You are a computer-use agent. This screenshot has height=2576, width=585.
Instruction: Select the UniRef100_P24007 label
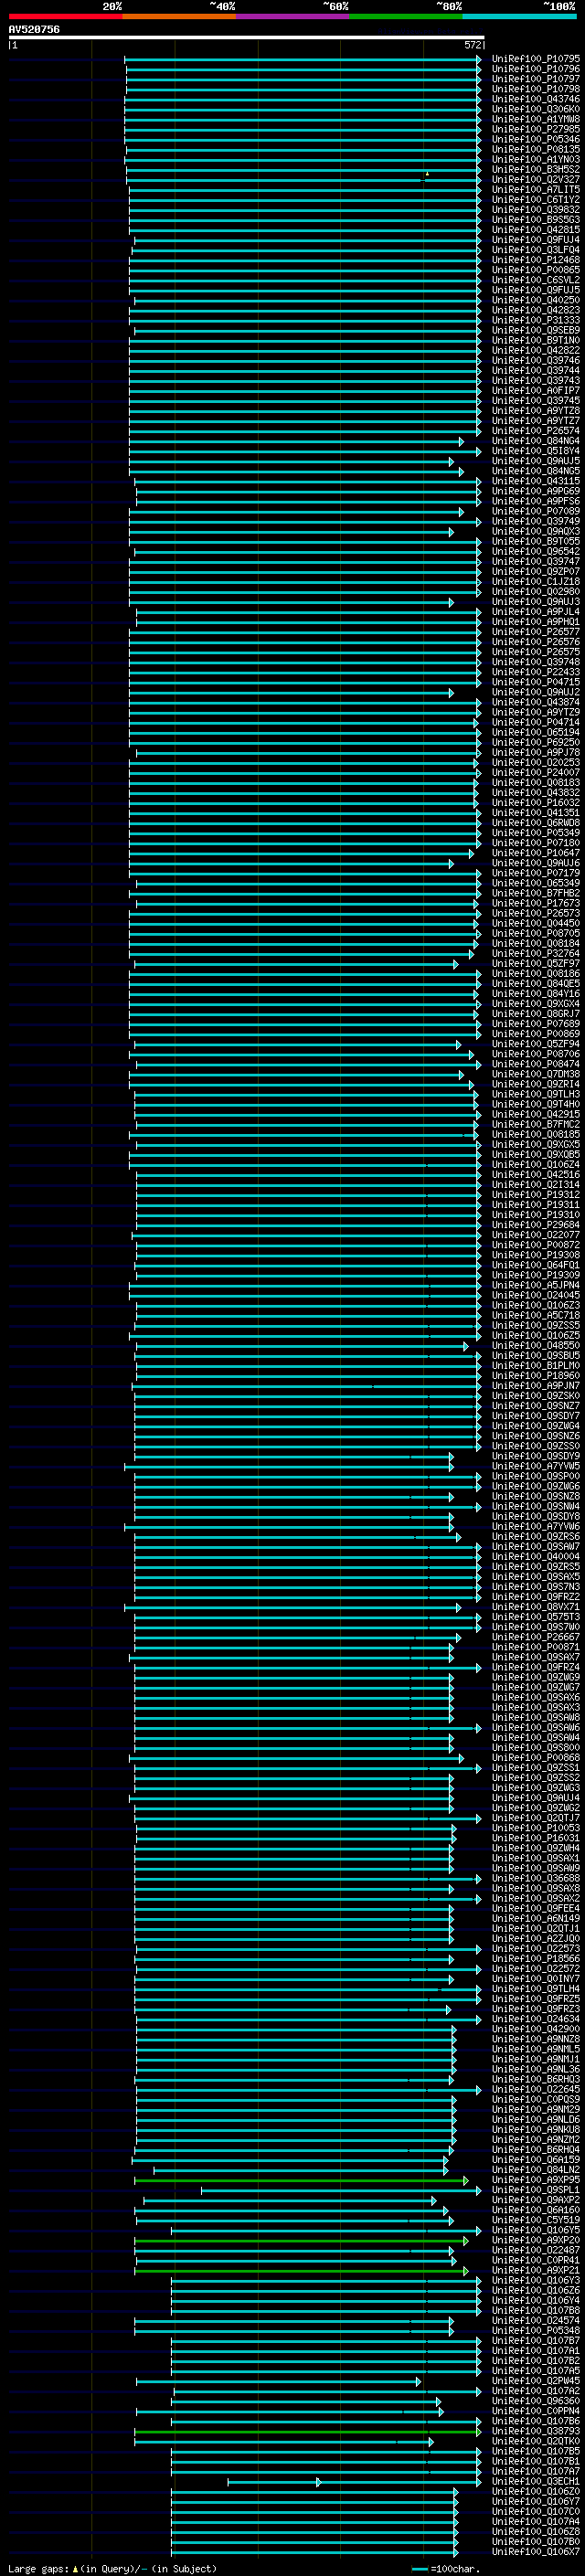click(535, 773)
